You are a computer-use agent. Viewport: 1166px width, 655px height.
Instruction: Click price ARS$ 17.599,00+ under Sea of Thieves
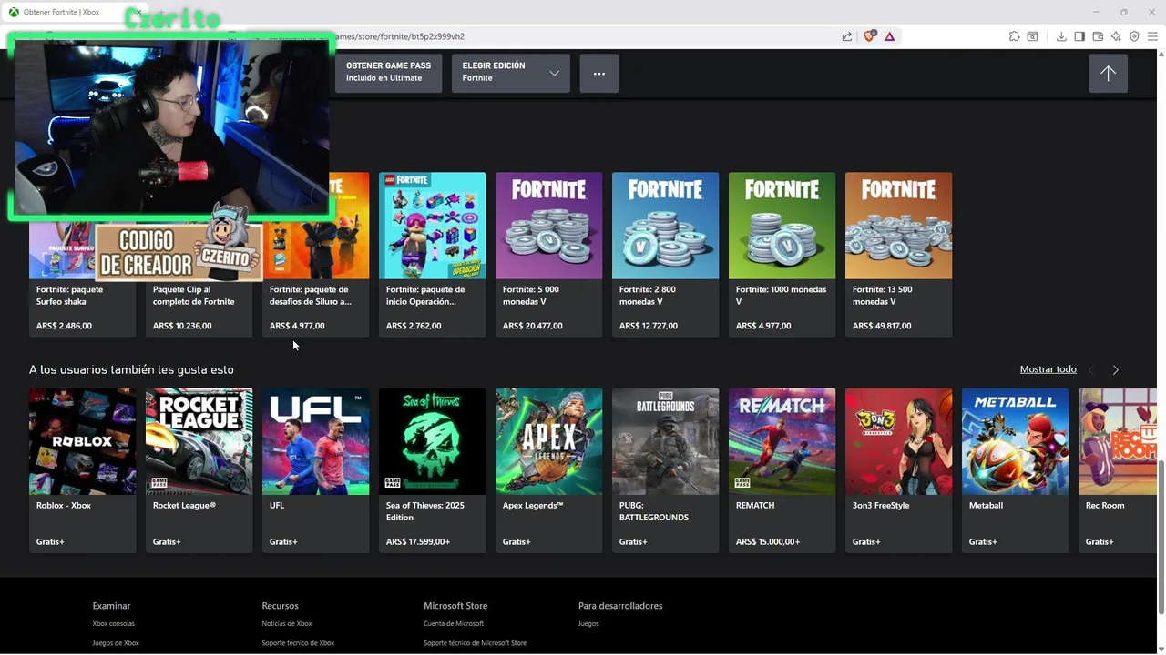coord(418,542)
